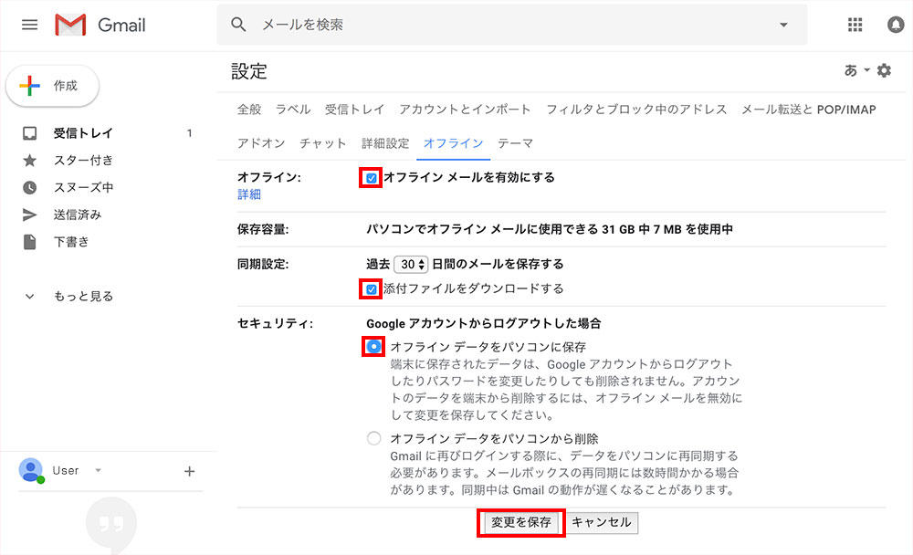Click the 変更を保存 button
The width and height of the screenshot is (913, 555).
tap(521, 523)
